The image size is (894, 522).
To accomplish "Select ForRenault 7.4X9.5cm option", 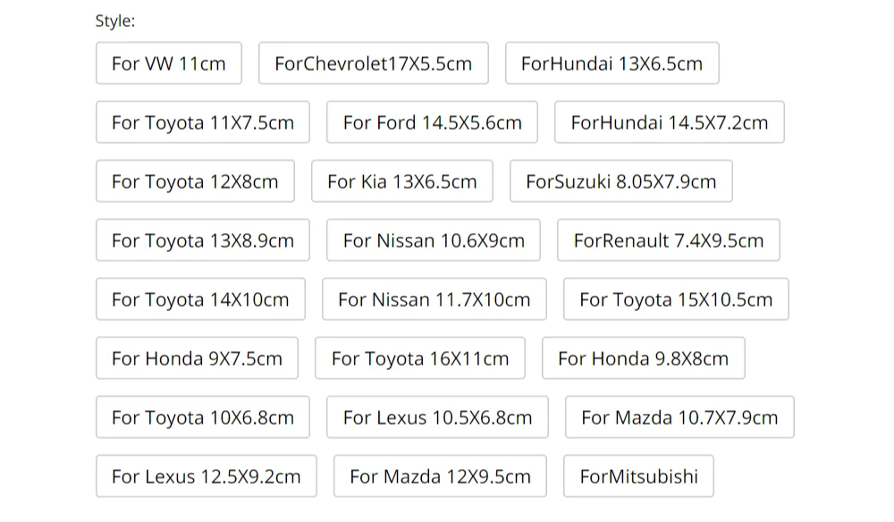I will point(668,240).
